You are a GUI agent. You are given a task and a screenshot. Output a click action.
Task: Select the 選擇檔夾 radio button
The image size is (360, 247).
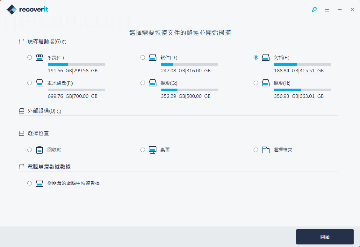[x=256, y=150]
